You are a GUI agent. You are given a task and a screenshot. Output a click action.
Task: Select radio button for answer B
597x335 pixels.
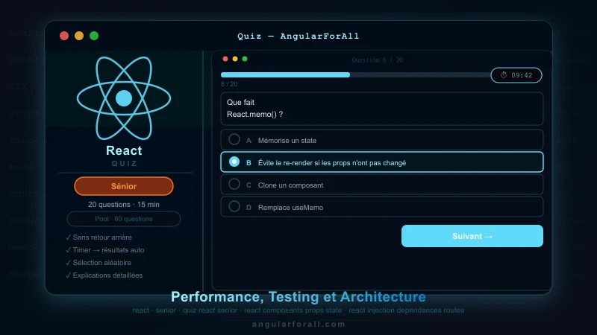click(x=234, y=162)
